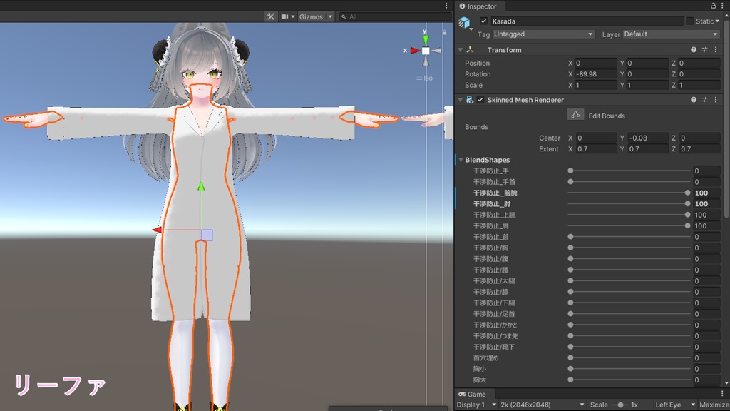Image resolution: width=730 pixels, height=411 pixels.
Task: Adjust the 首穴埋め blendshape slider
Action: (x=629, y=358)
